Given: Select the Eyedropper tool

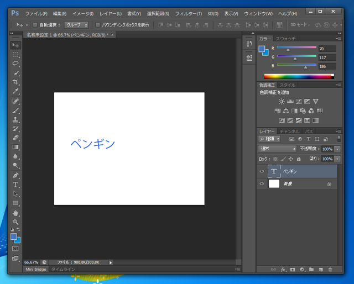Looking at the screenshot, I should coord(15,91).
